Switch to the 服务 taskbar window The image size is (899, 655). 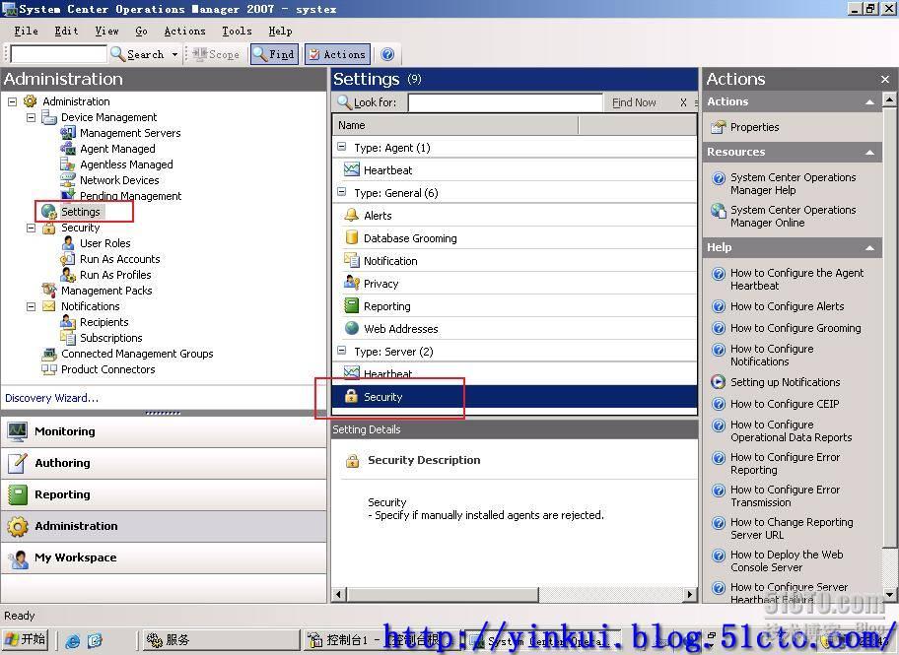[220, 639]
